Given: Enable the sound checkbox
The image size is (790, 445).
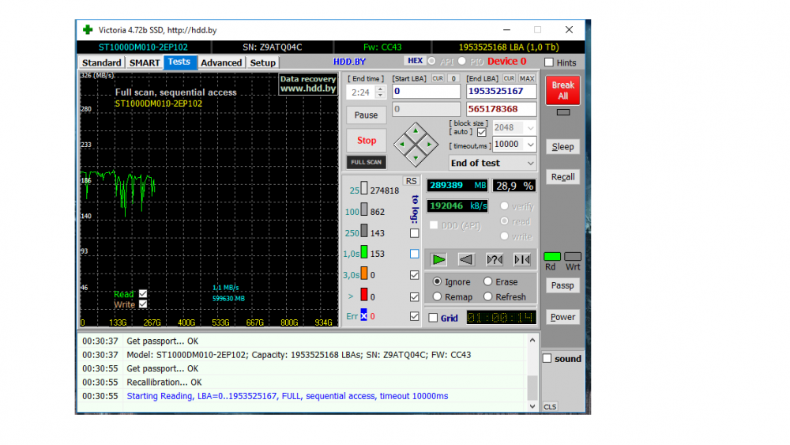Looking at the screenshot, I should click(547, 359).
